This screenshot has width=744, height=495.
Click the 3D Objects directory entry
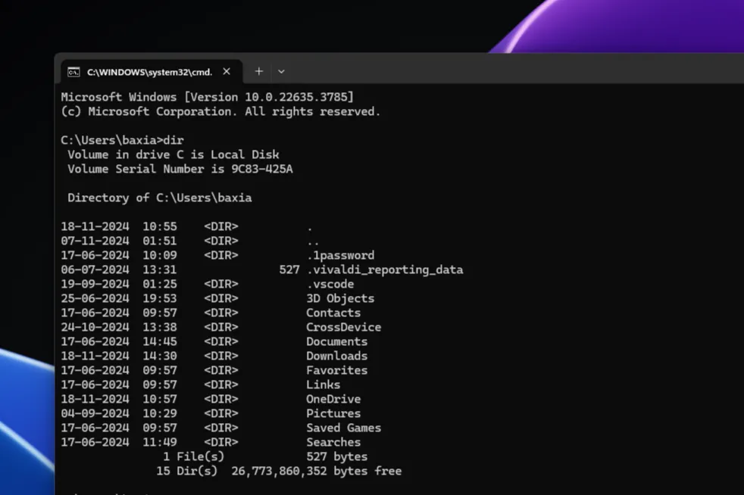340,299
